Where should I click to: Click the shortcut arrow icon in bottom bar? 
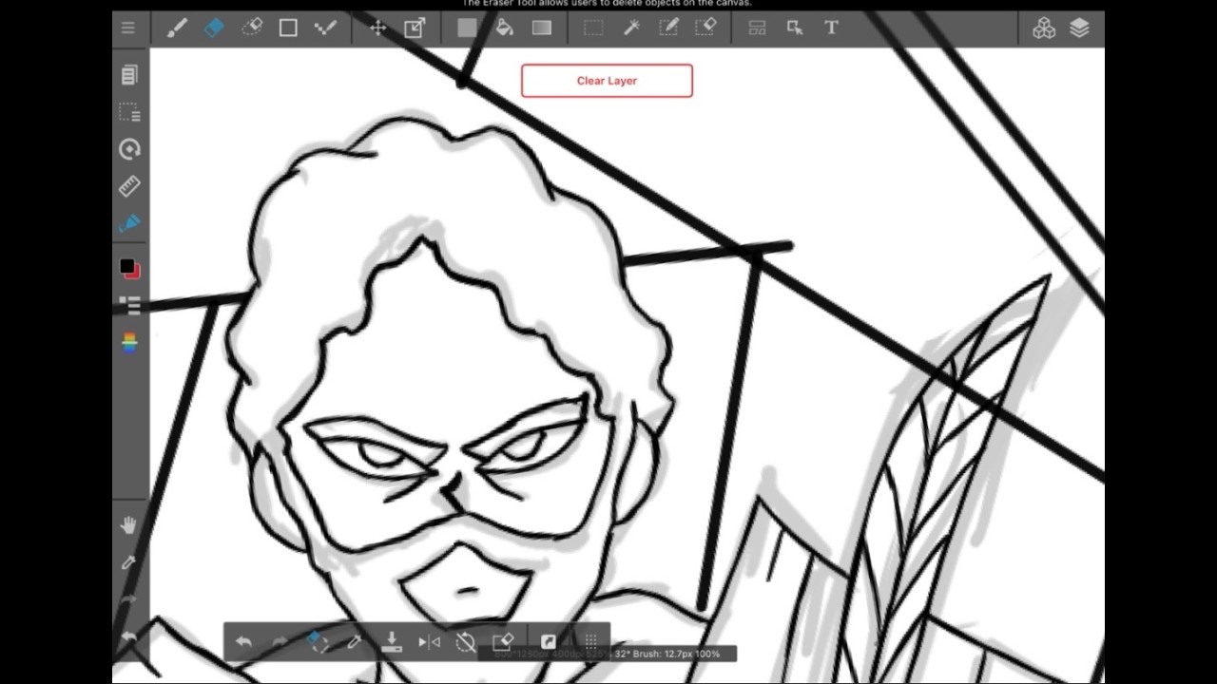[x=549, y=642]
